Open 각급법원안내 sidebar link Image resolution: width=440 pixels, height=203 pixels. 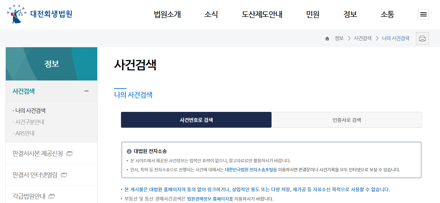click(29, 196)
